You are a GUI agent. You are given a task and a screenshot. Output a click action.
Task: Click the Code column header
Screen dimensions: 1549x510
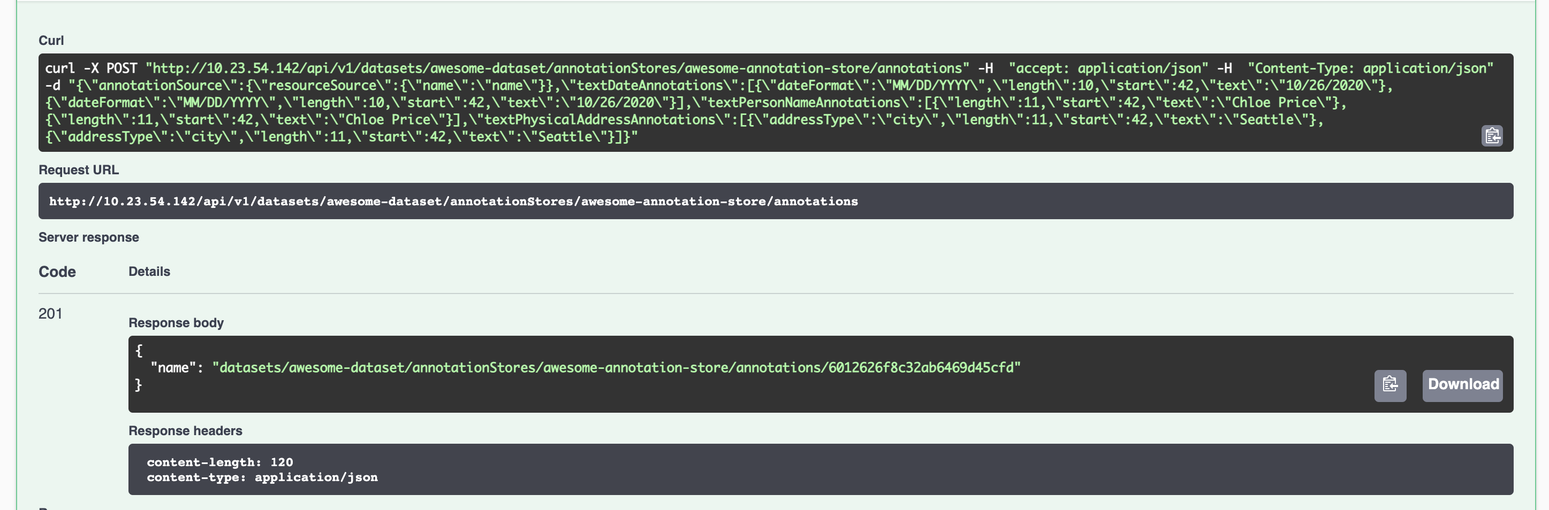pyautogui.click(x=57, y=272)
